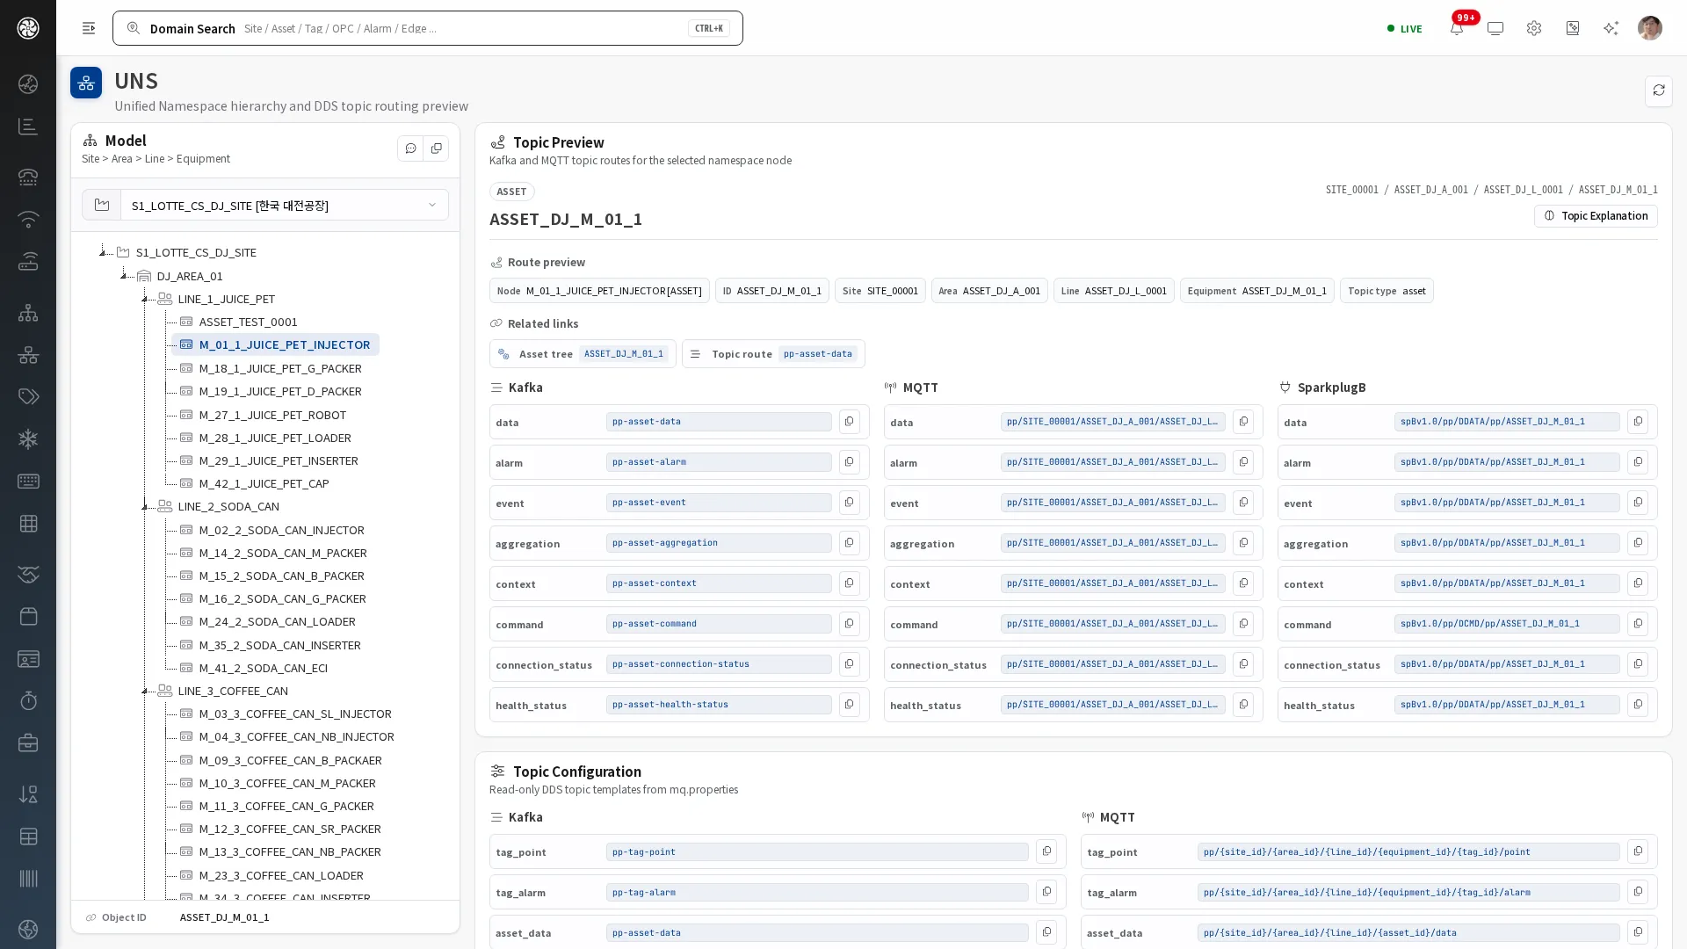The height and width of the screenshot is (949, 1687).
Task: Copy Kafka tag_point configuration topic
Action: (1046, 851)
